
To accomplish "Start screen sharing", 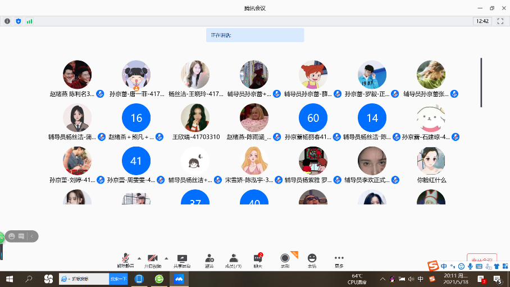I will [x=182, y=260].
